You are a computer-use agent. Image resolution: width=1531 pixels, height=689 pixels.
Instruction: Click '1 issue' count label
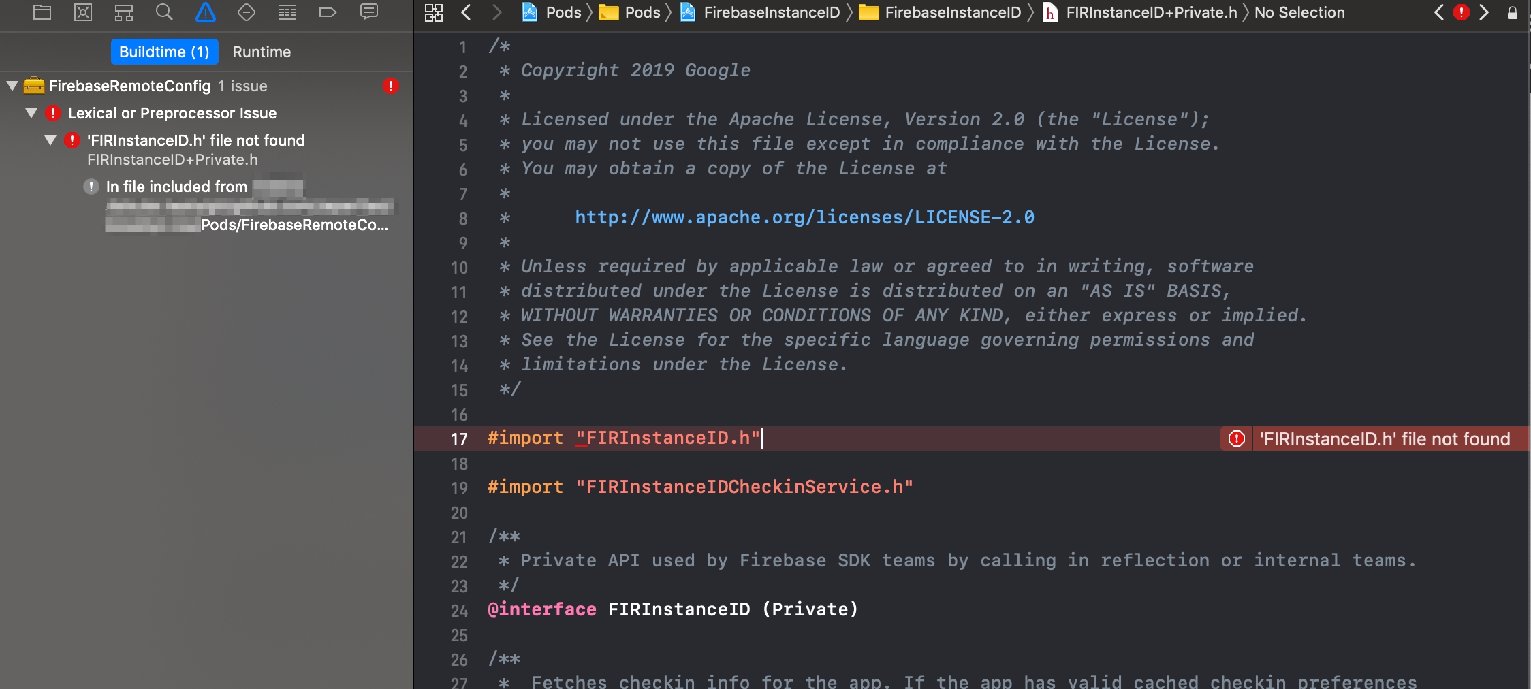pos(242,86)
